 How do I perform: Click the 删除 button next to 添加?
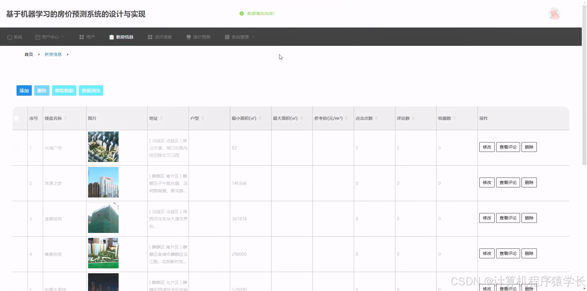42,90
